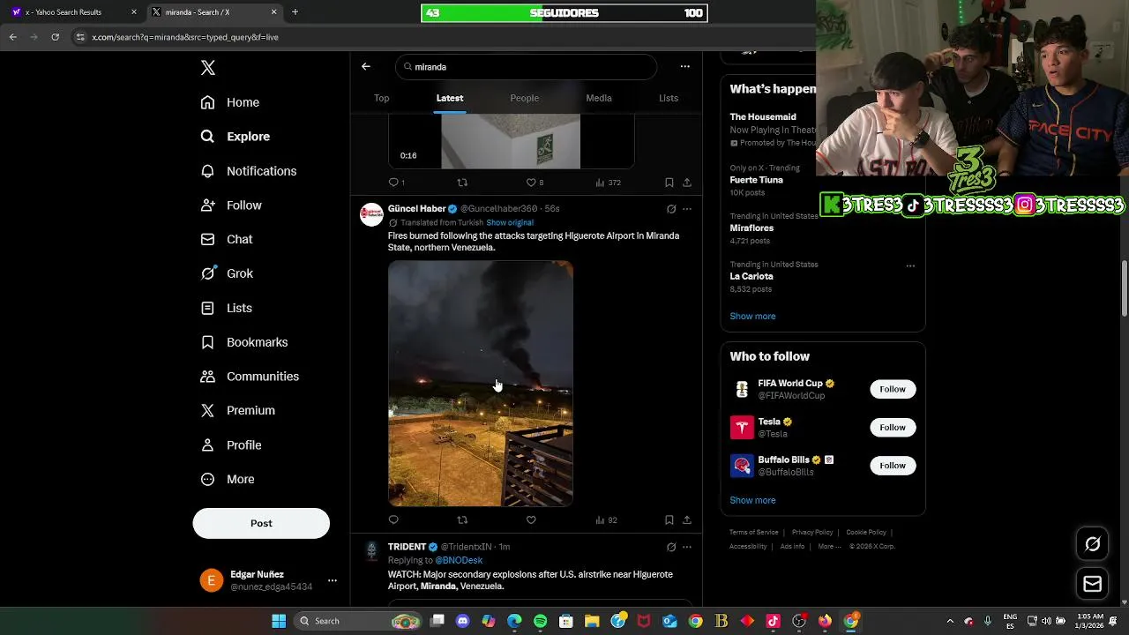Open the More menu in the sidebar

(227, 479)
